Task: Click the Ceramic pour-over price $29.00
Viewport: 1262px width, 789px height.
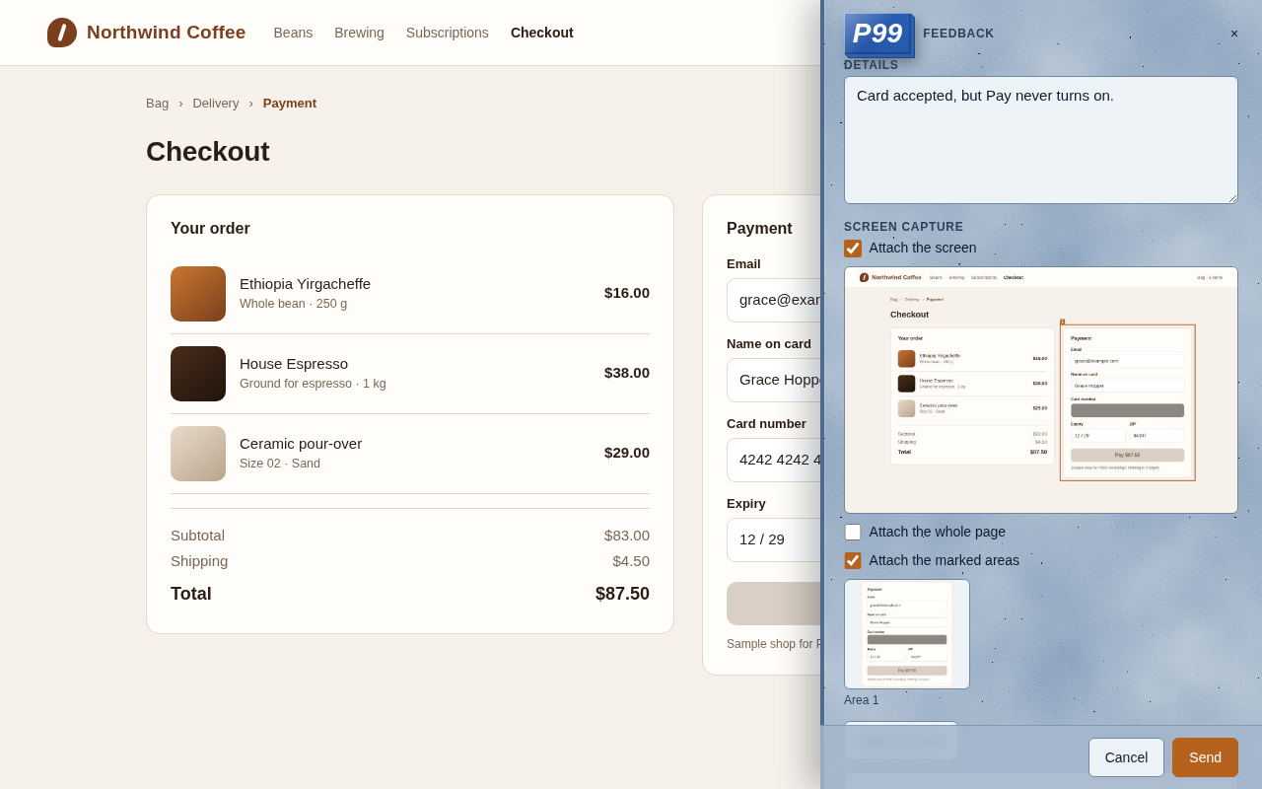Action: click(x=627, y=453)
